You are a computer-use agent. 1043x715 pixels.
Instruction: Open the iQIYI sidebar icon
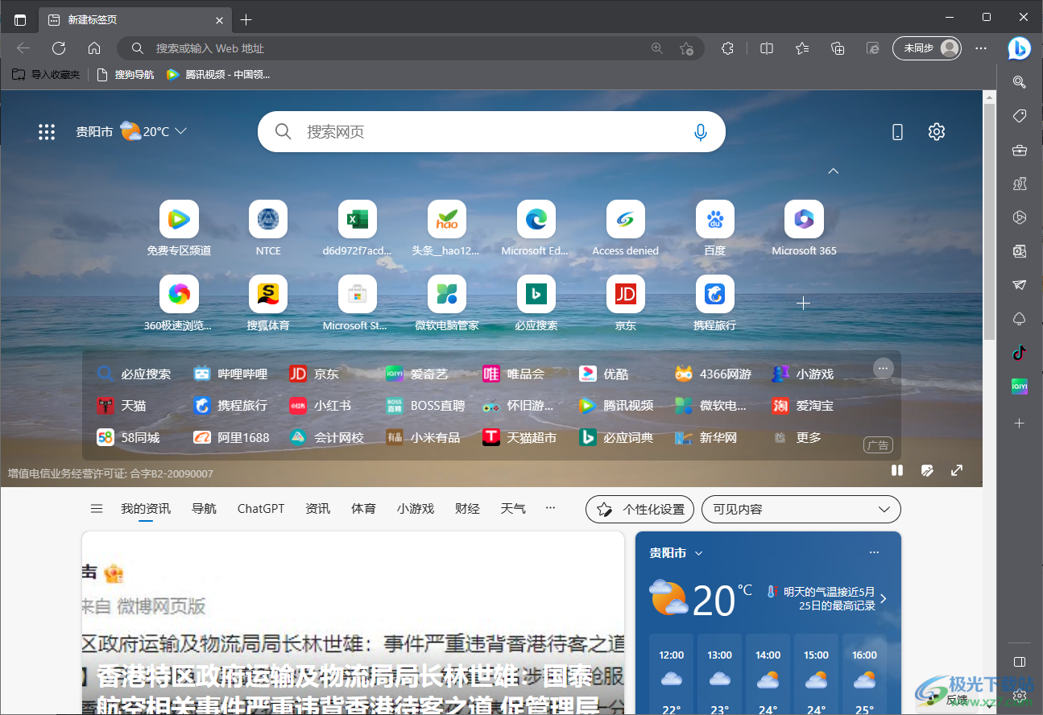pos(1019,386)
